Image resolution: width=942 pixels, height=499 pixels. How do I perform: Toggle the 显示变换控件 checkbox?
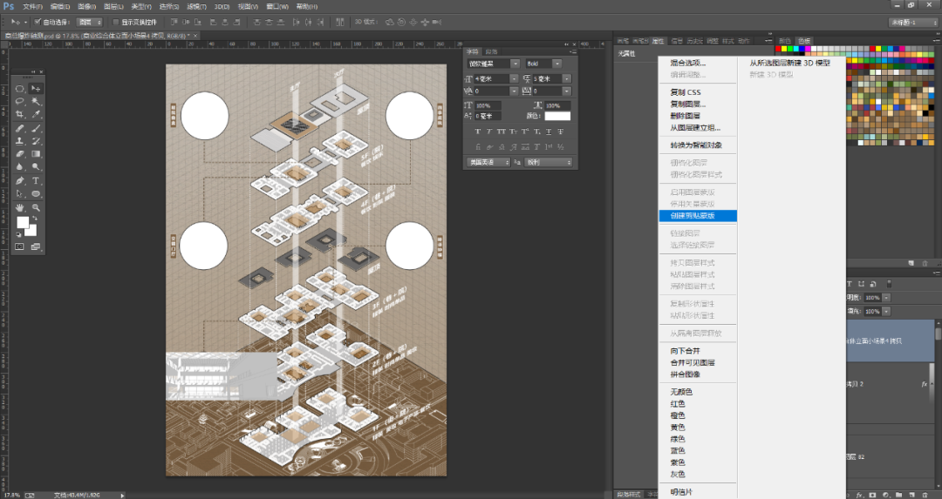(x=116, y=22)
